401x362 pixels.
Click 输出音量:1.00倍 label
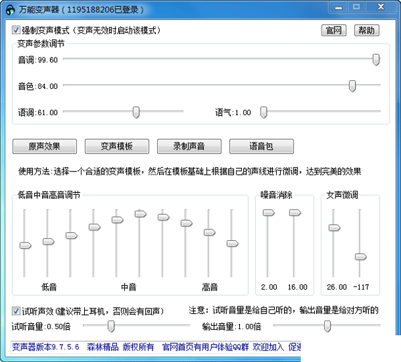(232, 327)
